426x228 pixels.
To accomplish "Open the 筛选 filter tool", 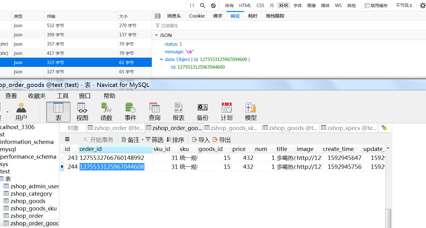I will (x=155, y=140).
